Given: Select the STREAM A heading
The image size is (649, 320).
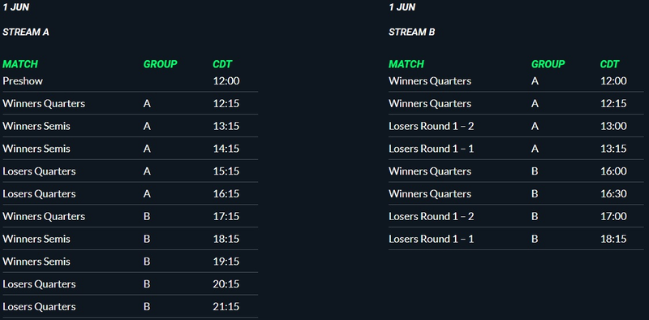Looking at the screenshot, I should 26,32.
